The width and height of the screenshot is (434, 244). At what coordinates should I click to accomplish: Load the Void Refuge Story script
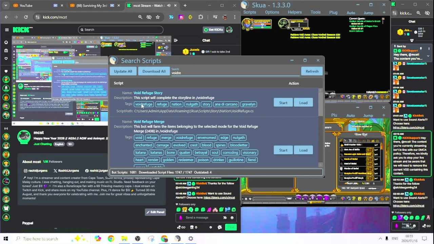[303, 103]
